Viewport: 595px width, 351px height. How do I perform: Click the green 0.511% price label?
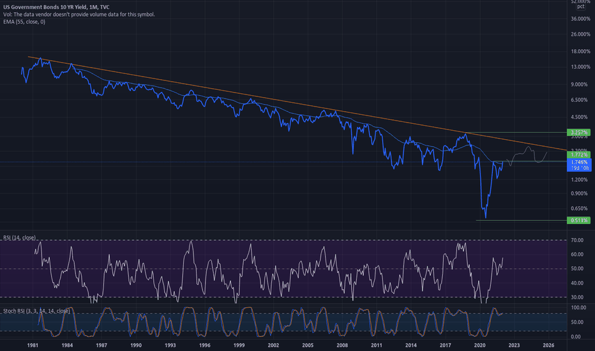[578, 220]
